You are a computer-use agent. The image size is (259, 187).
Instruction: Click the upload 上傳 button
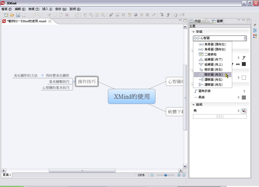(x=179, y=15)
